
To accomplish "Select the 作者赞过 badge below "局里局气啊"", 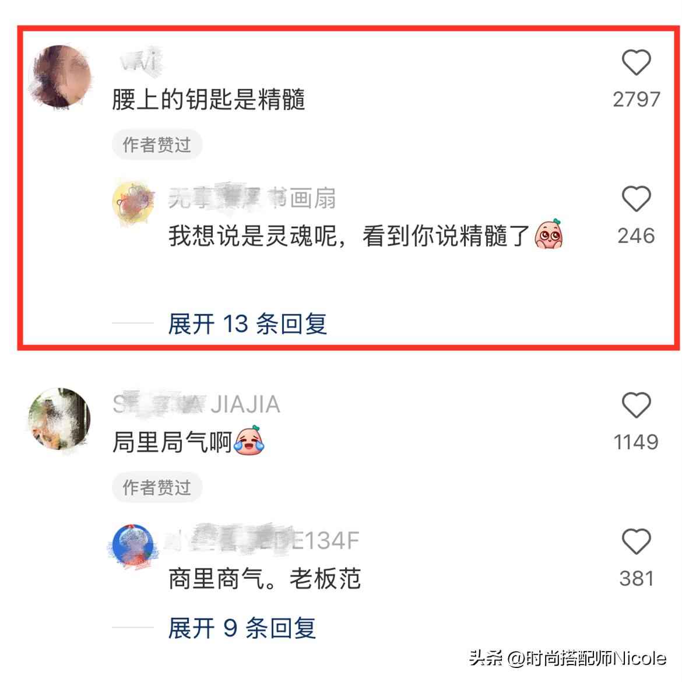I will (157, 487).
